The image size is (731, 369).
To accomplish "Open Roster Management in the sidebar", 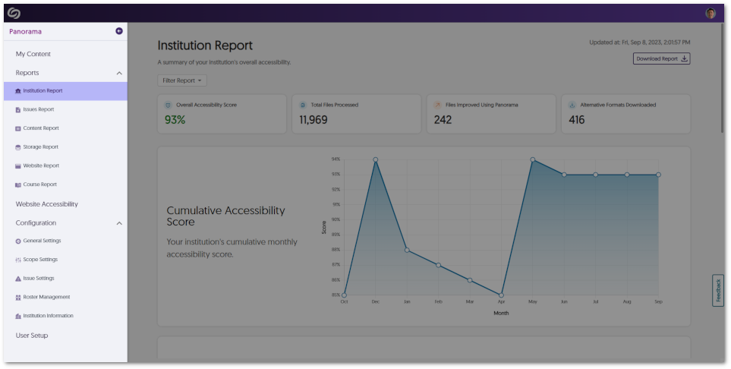I will (46, 297).
